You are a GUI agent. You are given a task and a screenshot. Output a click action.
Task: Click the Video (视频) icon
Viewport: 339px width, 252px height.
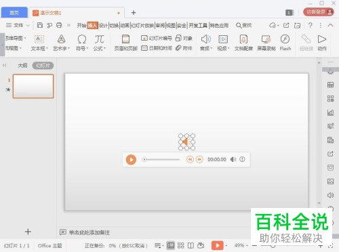223,39
